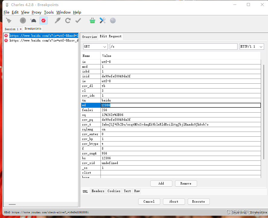Image resolution: width=268 pixels, height=218 pixels.
Task: Select first baidu breakpoint request icon
Action: 6,36
